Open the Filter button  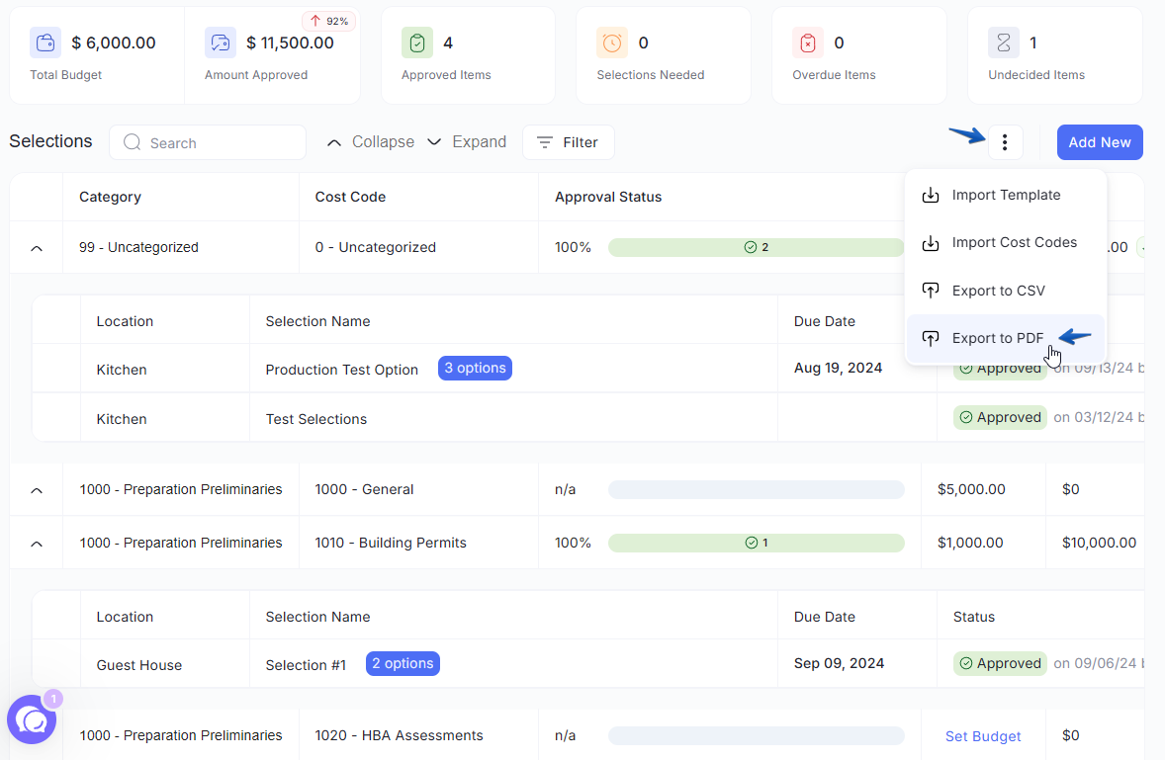(569, 141)
